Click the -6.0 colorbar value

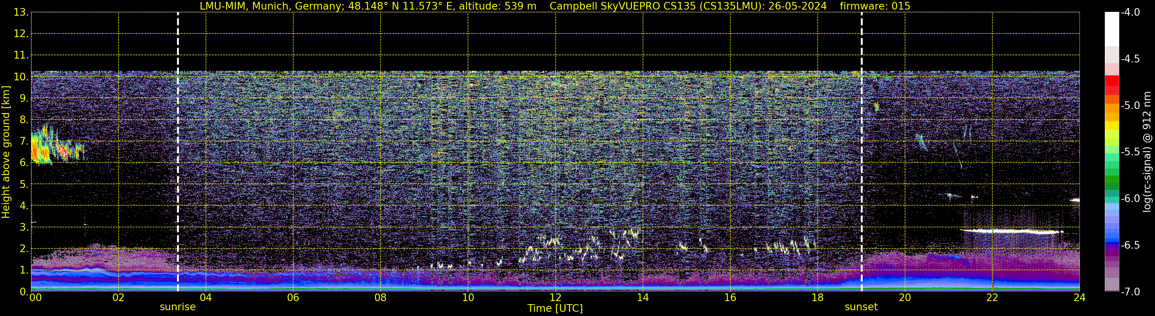1130,199
